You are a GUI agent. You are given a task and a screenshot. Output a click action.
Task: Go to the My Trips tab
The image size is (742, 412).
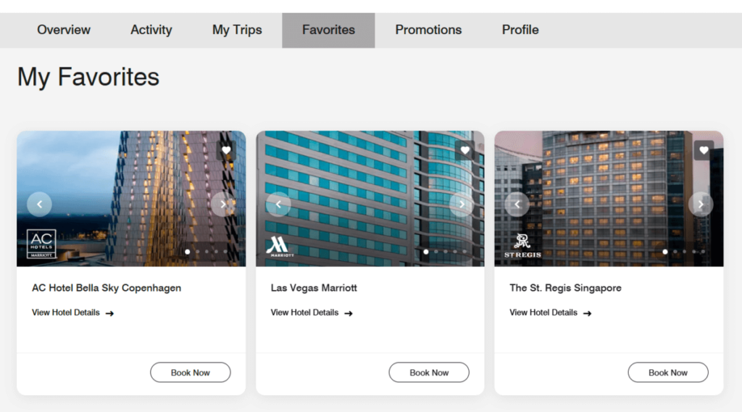237,30
